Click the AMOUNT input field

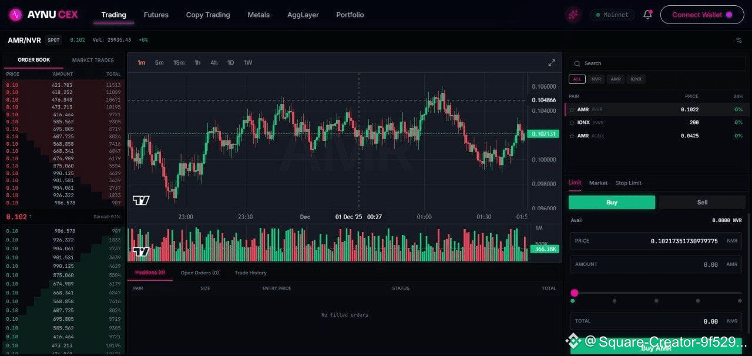(x=656, y=264)
